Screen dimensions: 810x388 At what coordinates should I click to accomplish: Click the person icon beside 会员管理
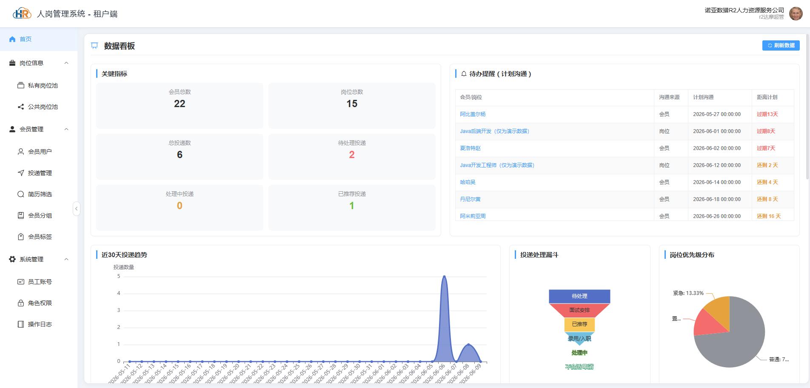coord(12,129)
